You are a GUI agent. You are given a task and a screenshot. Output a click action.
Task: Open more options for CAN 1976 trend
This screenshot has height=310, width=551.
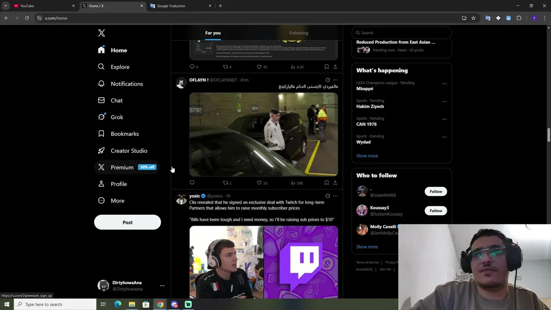click(x=444, y=119)
